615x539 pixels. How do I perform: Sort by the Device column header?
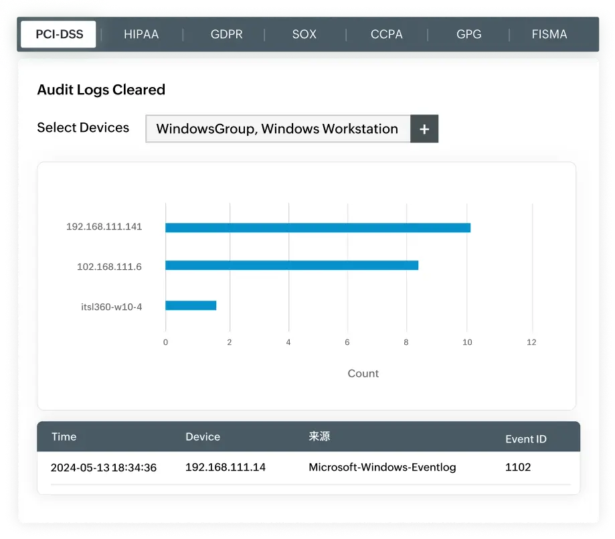[x=203, y=437]
